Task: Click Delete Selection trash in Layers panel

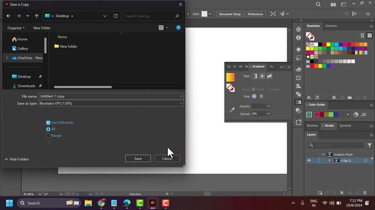Action: 365,193
